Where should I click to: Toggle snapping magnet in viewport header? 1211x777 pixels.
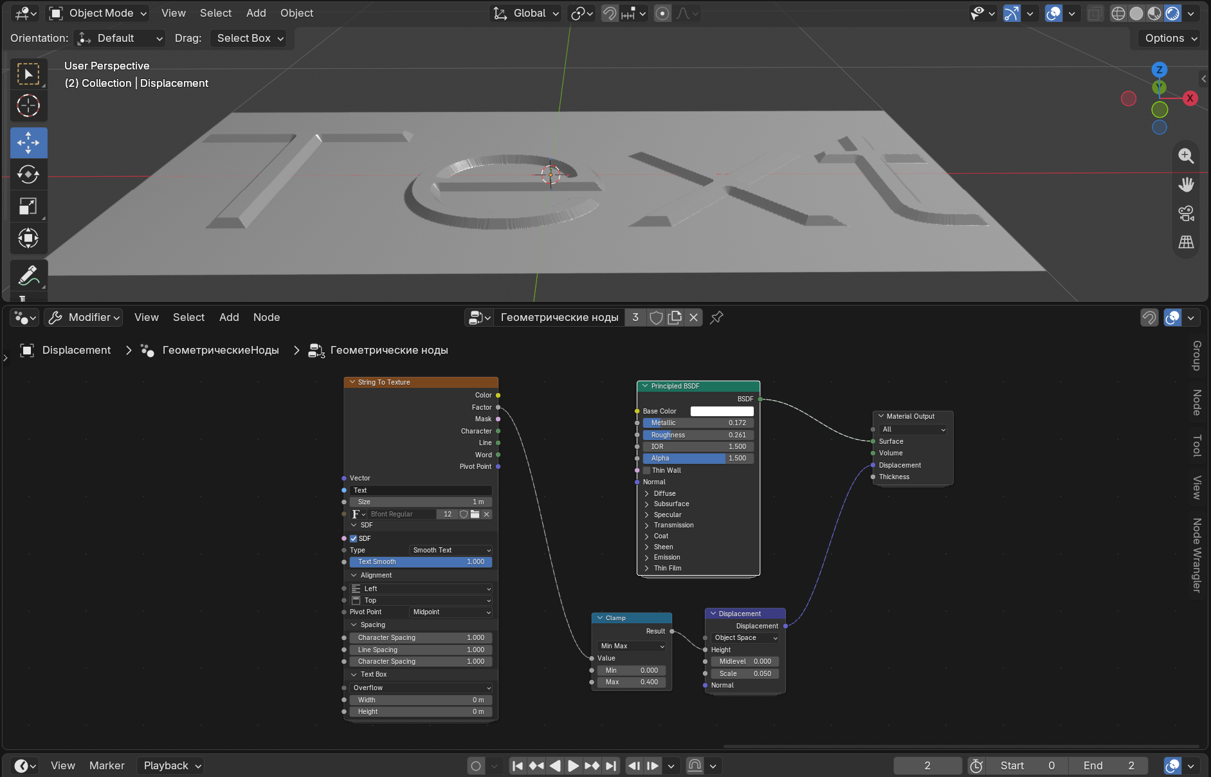coord(610,13)
